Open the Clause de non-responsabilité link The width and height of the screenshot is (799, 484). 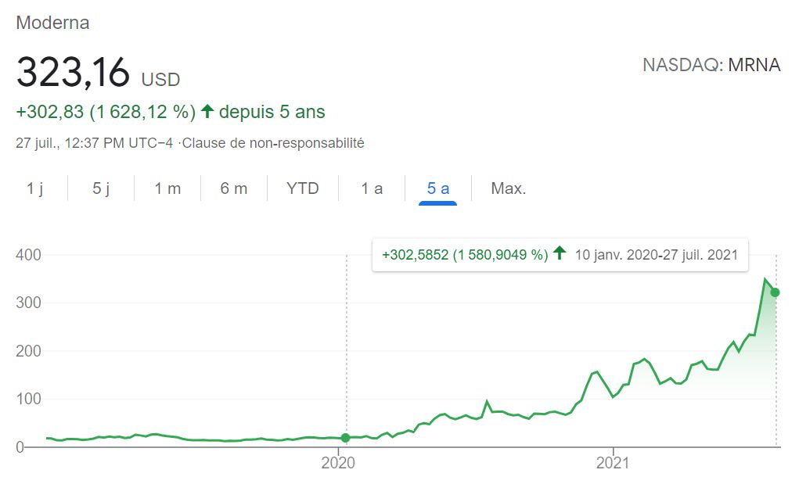(x=273, y=143)
